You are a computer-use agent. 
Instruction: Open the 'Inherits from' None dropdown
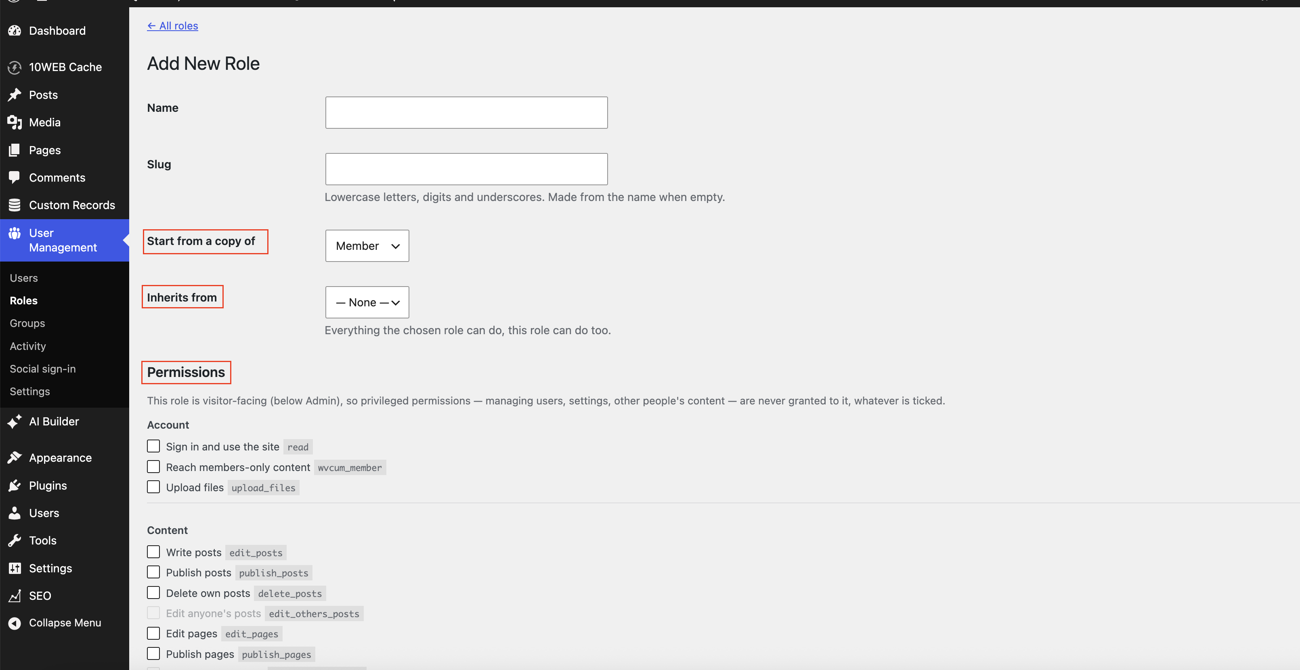coord(367,302)
